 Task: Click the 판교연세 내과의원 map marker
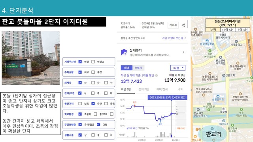(221, 57)
